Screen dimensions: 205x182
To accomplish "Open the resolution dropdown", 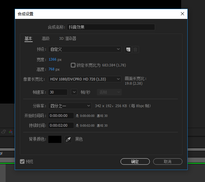I will pos(70,106).
